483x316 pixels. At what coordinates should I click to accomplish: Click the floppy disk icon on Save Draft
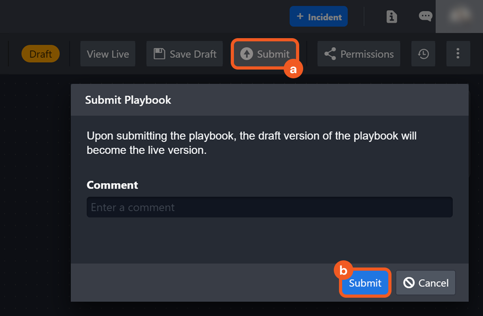(x=160, y=54)
